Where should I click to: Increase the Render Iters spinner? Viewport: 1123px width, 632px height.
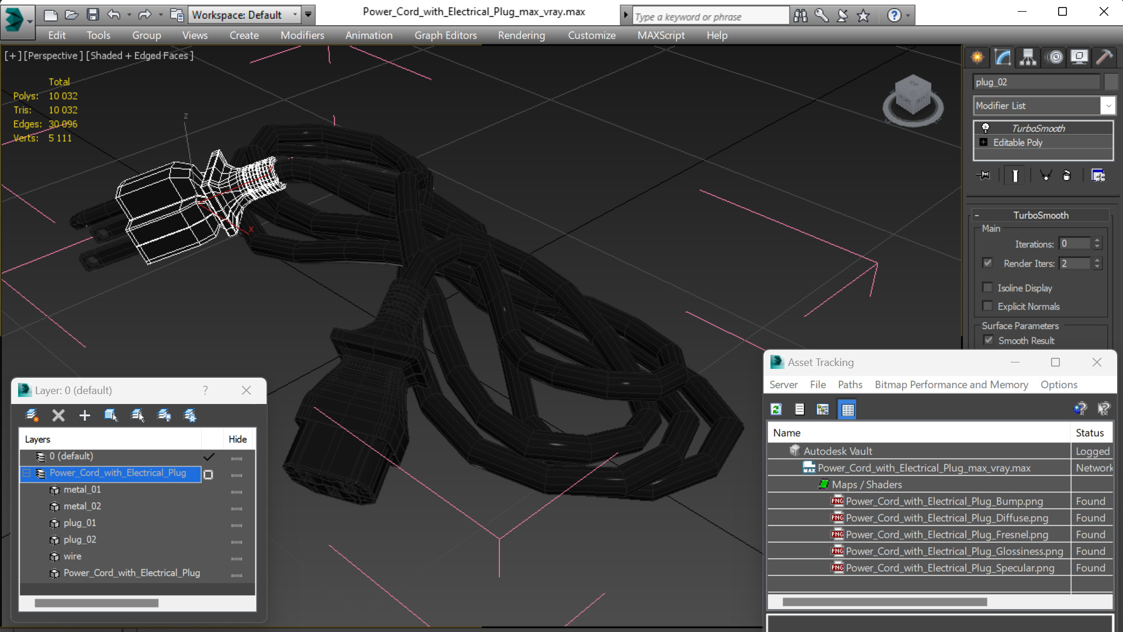(x=1097, y=260)
